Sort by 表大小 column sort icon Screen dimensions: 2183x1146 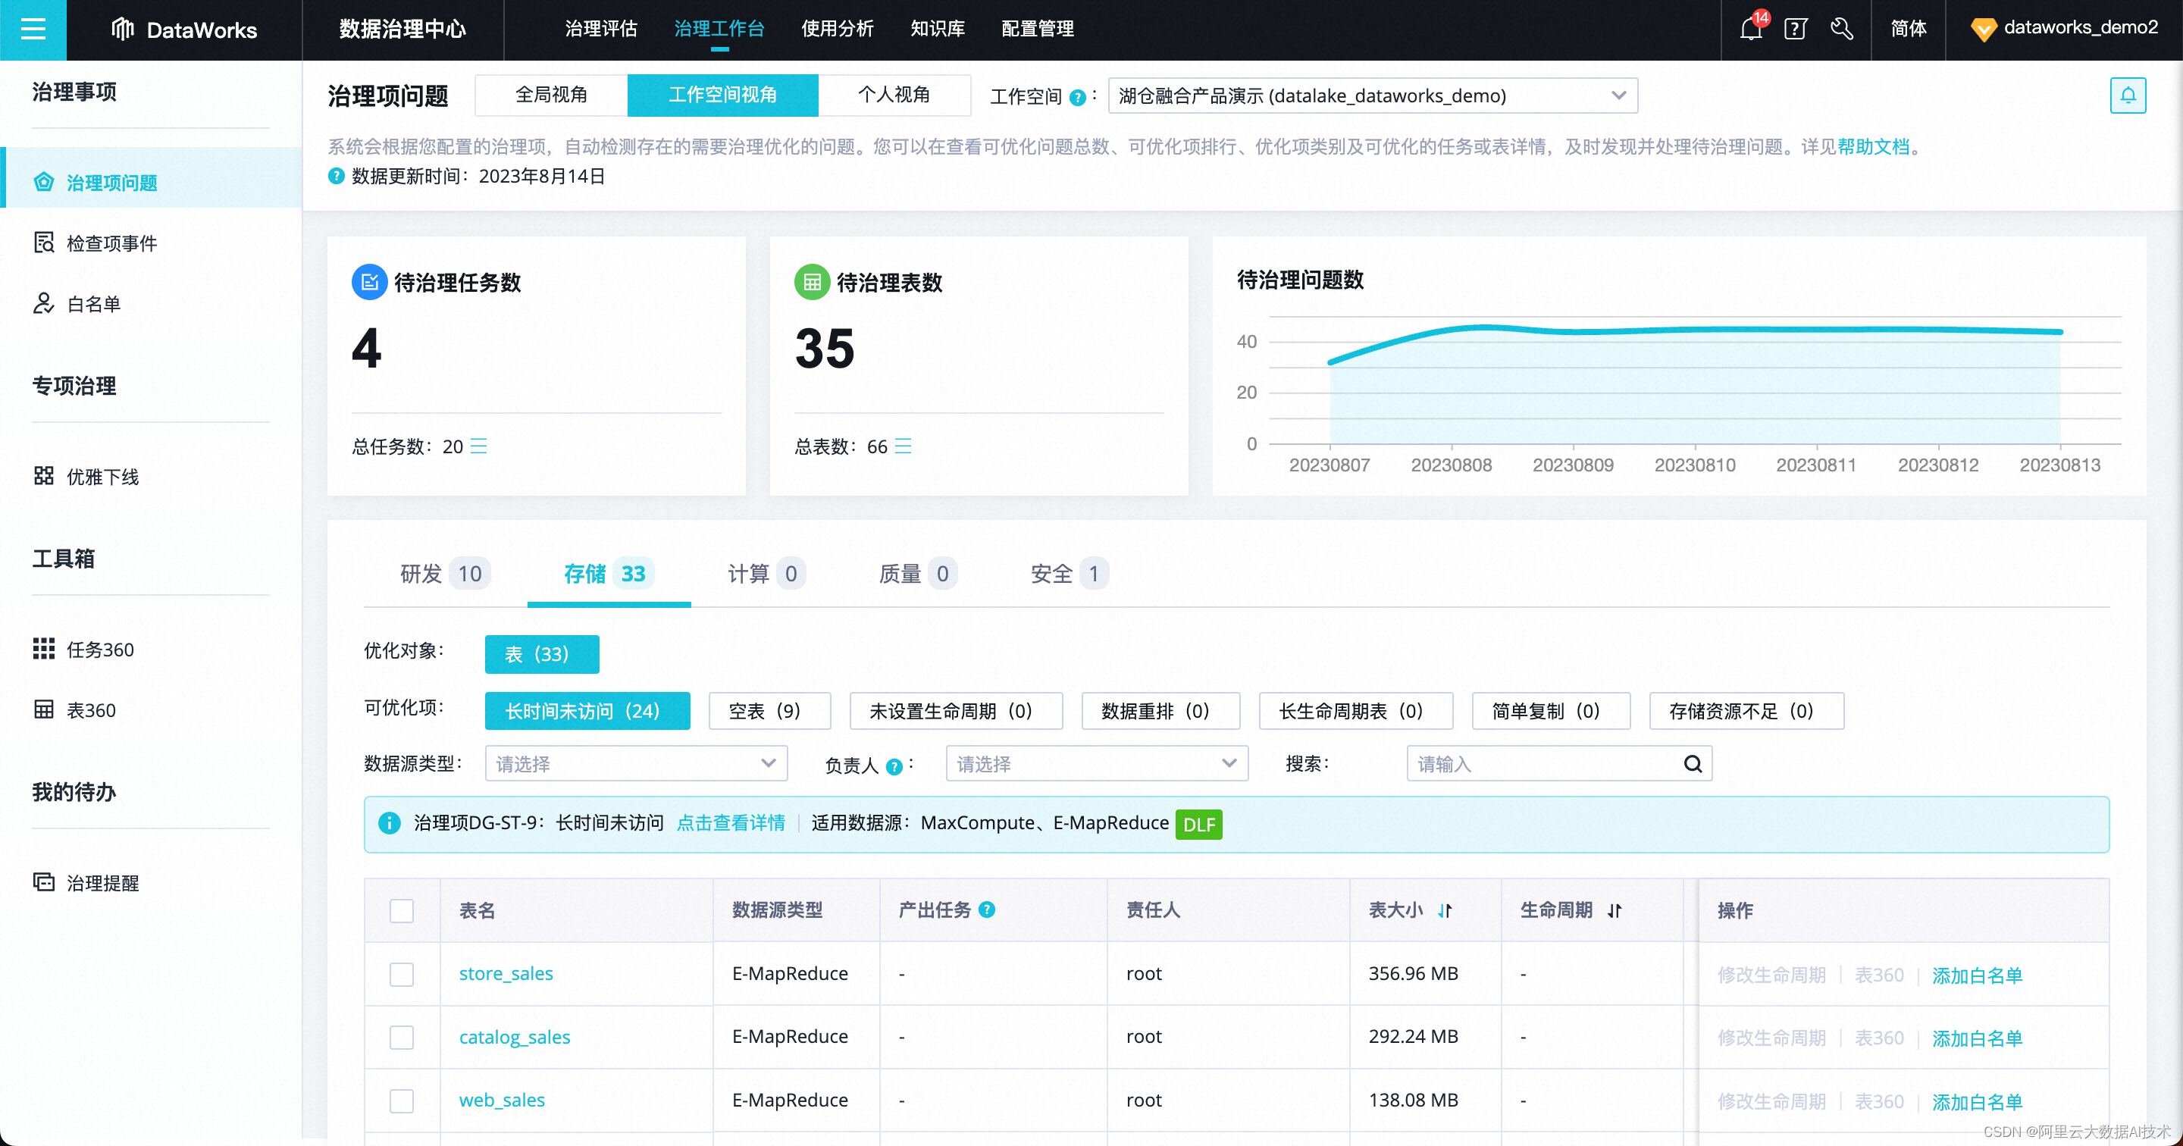[1445, 910]
